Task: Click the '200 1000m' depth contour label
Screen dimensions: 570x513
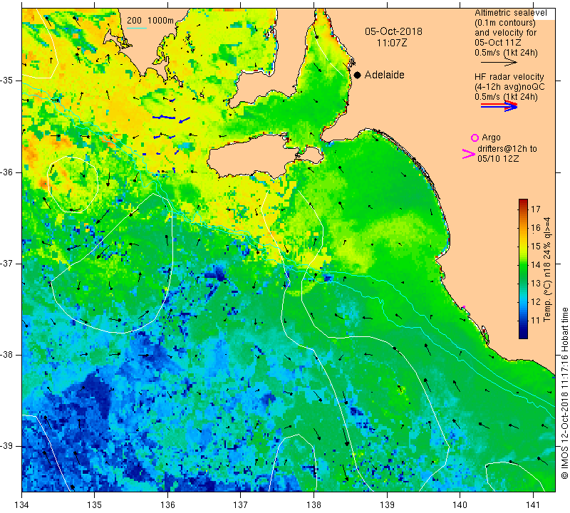Action: [x=150, y=21]
